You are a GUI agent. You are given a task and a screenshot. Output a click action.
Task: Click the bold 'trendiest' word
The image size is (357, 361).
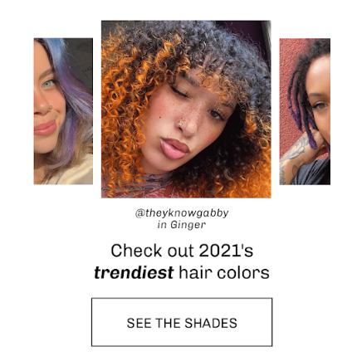134,273
